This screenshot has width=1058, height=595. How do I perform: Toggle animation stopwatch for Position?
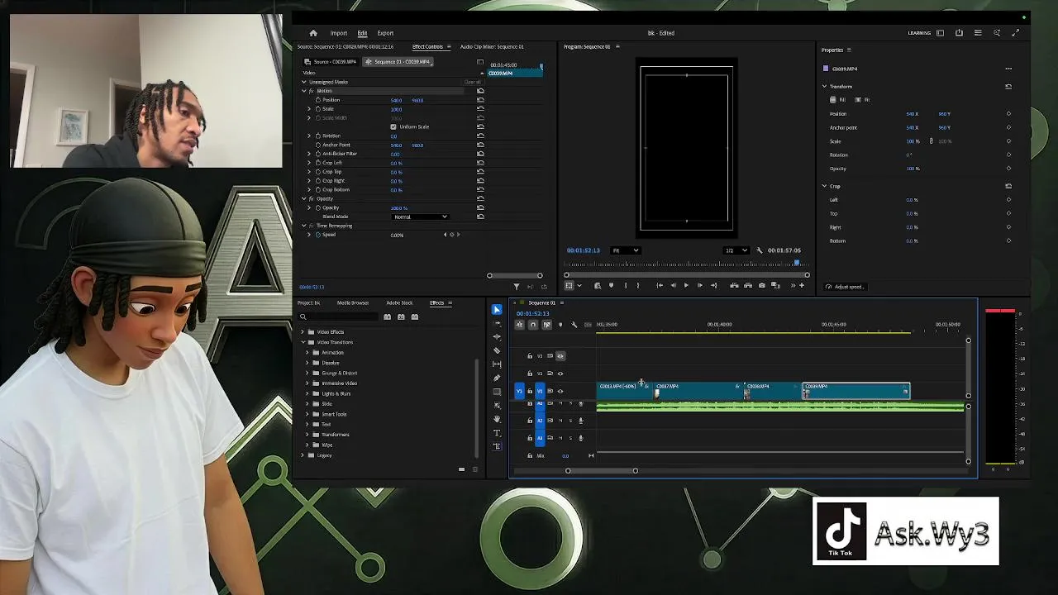(x=317, y=100)
